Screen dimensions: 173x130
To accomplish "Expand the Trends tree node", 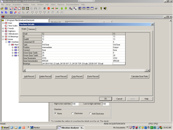I will (3, 28).
